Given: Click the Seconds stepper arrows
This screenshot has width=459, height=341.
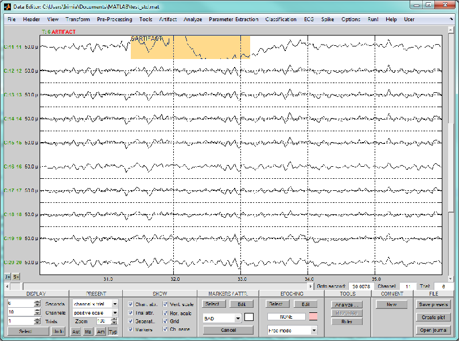Looking at the screenshot, I should click(x=37, y=304).
